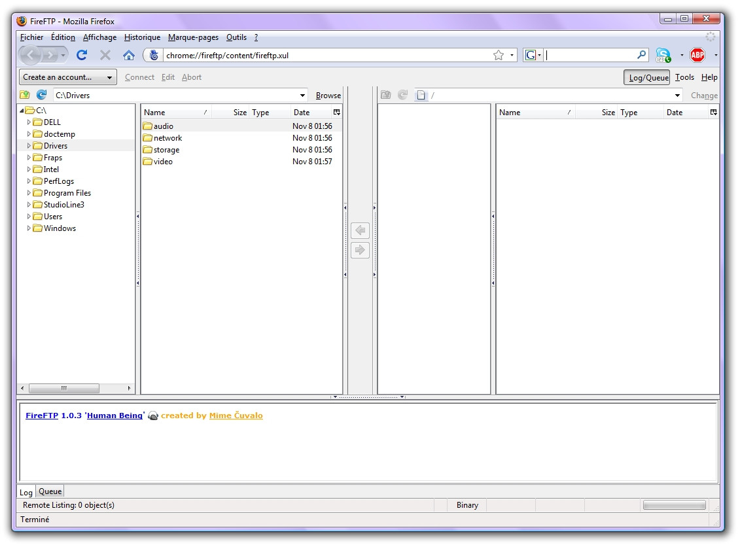Refresh the local directory listing
Viewport: 740px width, 549px height.
coord(41,95)
